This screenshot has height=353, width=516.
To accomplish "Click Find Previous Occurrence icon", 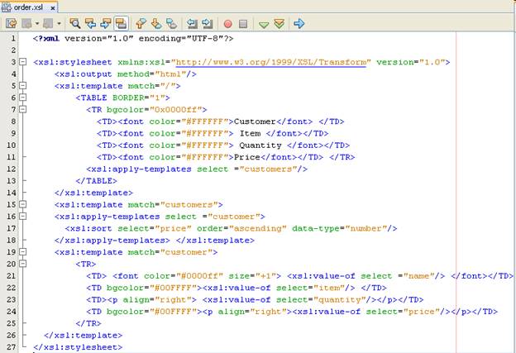I will tap(90, 23).
